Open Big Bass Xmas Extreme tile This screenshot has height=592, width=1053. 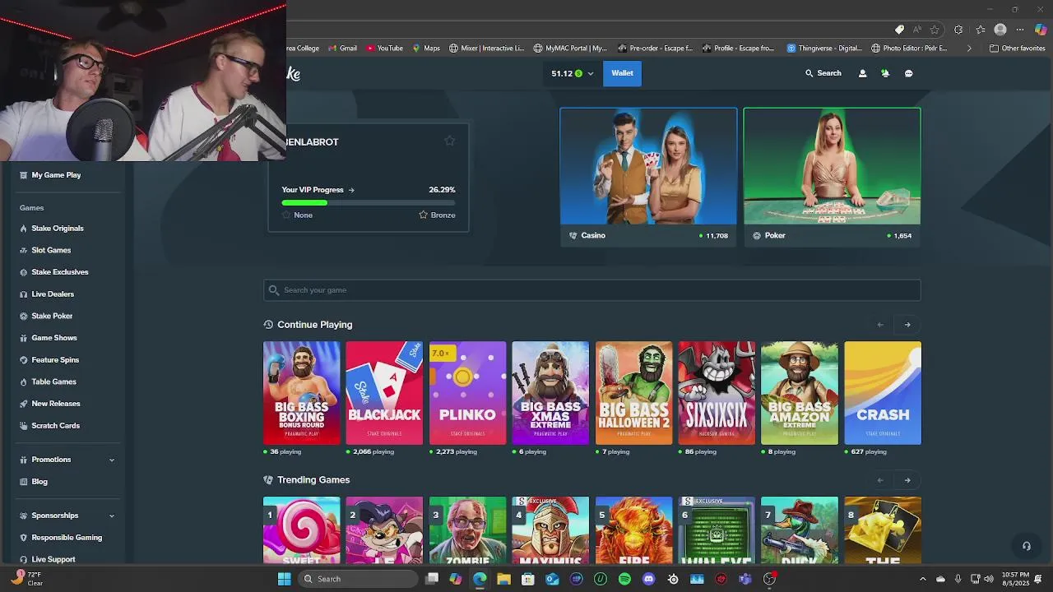[x=550, y=393]
